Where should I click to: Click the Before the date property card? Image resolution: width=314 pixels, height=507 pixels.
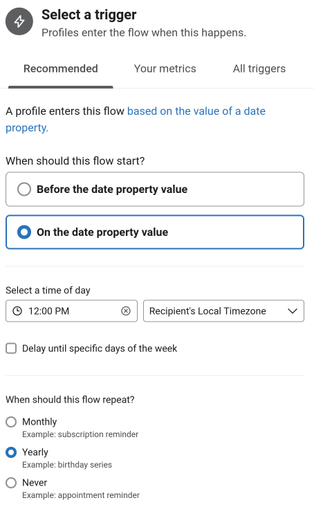click(155, 189)
